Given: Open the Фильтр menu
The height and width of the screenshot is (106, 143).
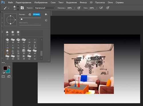Looking at the screenshot, I should click(83, 3).
